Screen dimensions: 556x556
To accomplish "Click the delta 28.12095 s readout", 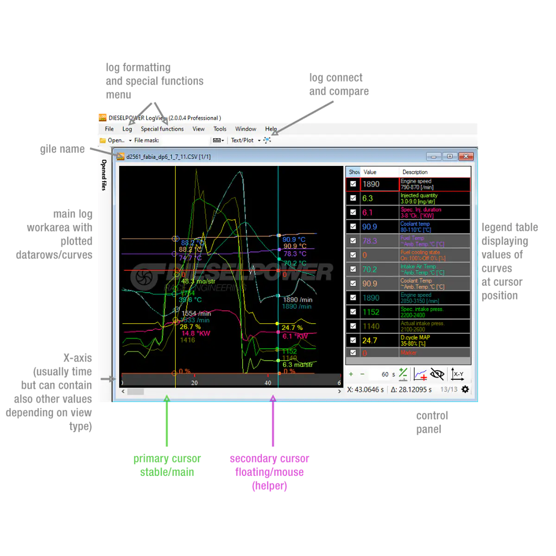I will (x=411, y=390).
